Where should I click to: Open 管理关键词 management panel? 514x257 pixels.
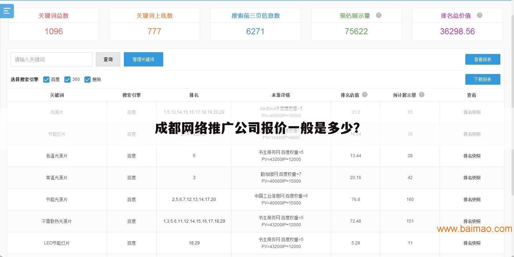[143, 59]
